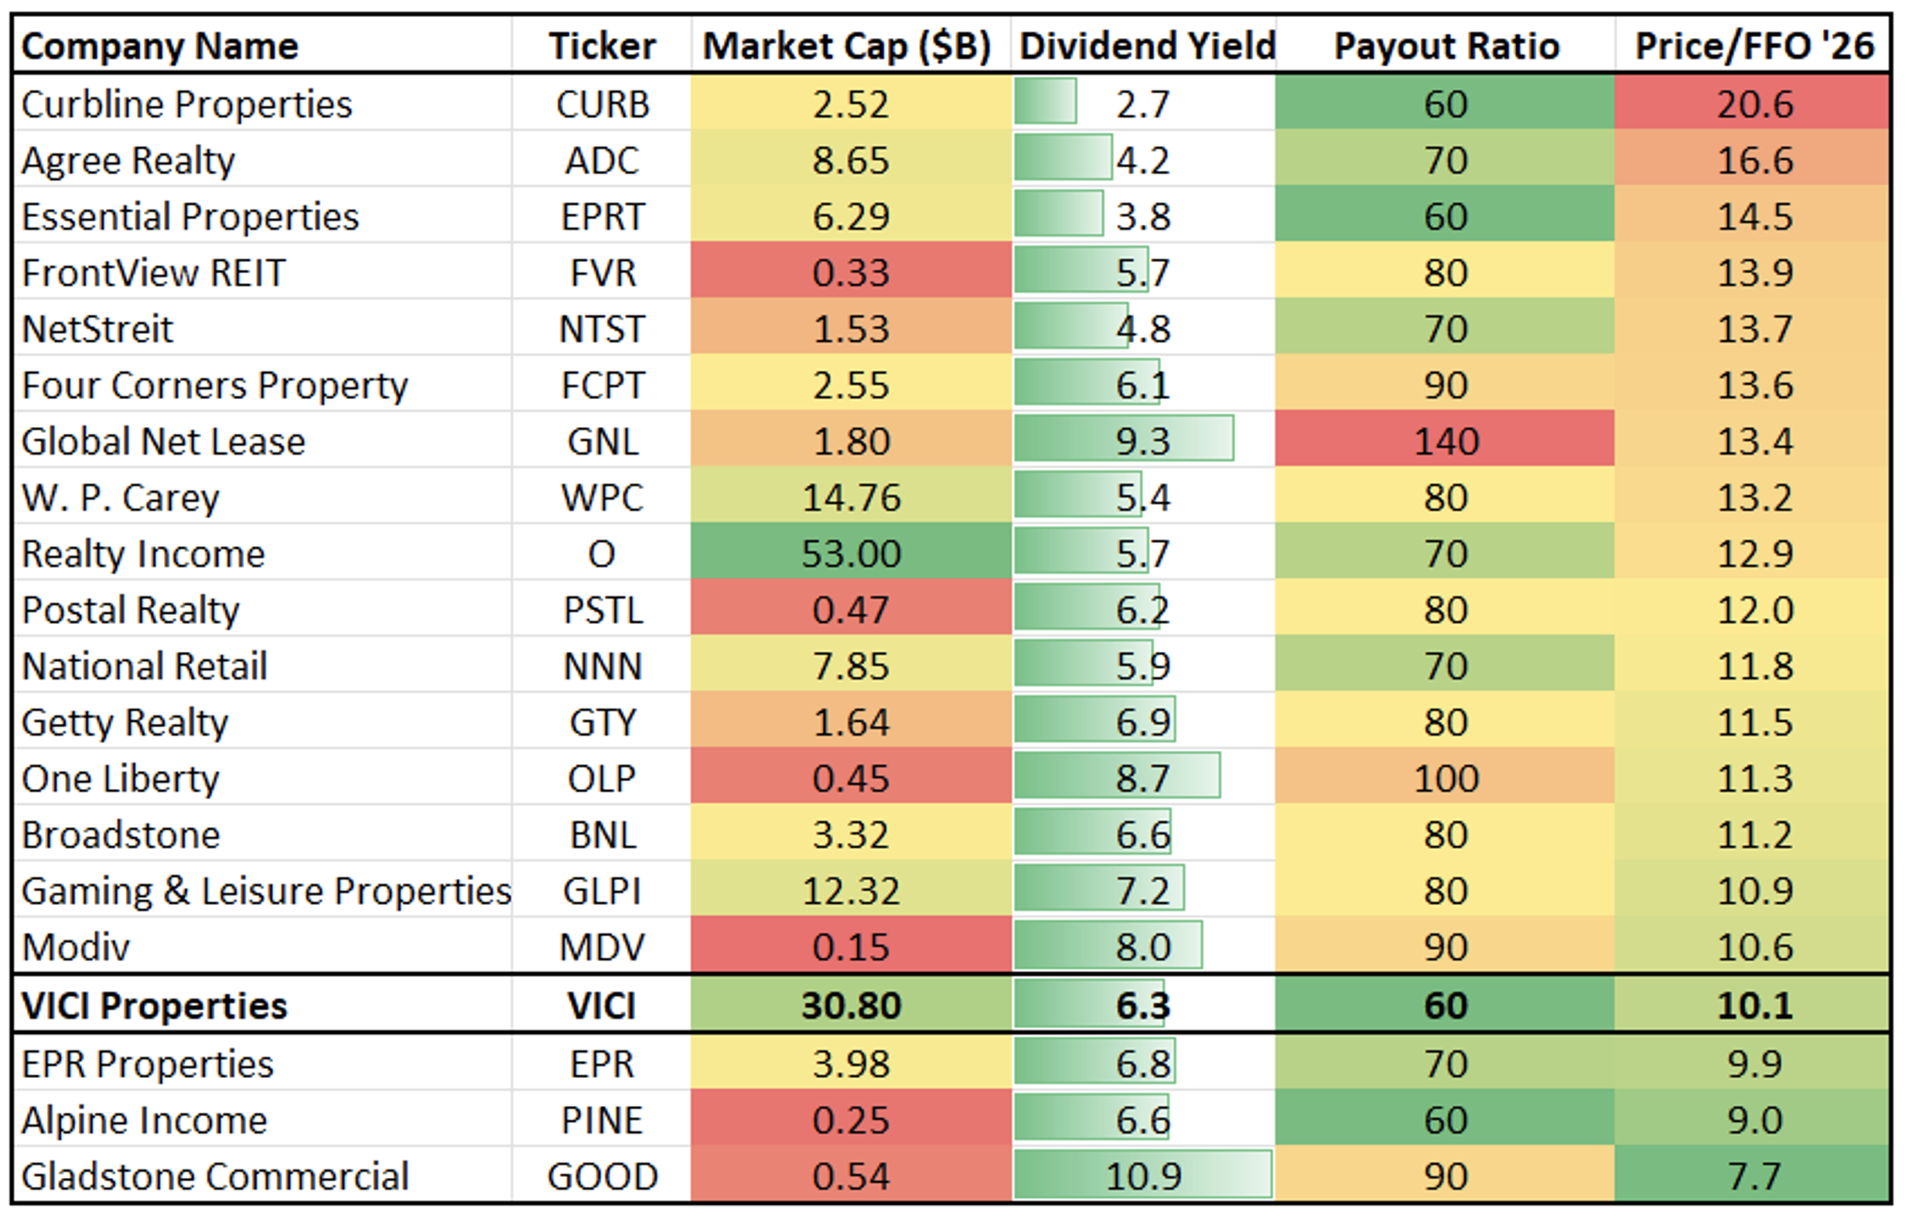Click the green 7.7 Price/FFO cell
Image resolution: width=1906 pixels, height=1226 pixels.
(1754, 1176)
